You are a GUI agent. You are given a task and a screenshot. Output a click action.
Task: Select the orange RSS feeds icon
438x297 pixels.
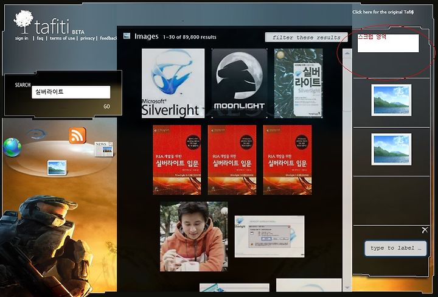point(77,136)
